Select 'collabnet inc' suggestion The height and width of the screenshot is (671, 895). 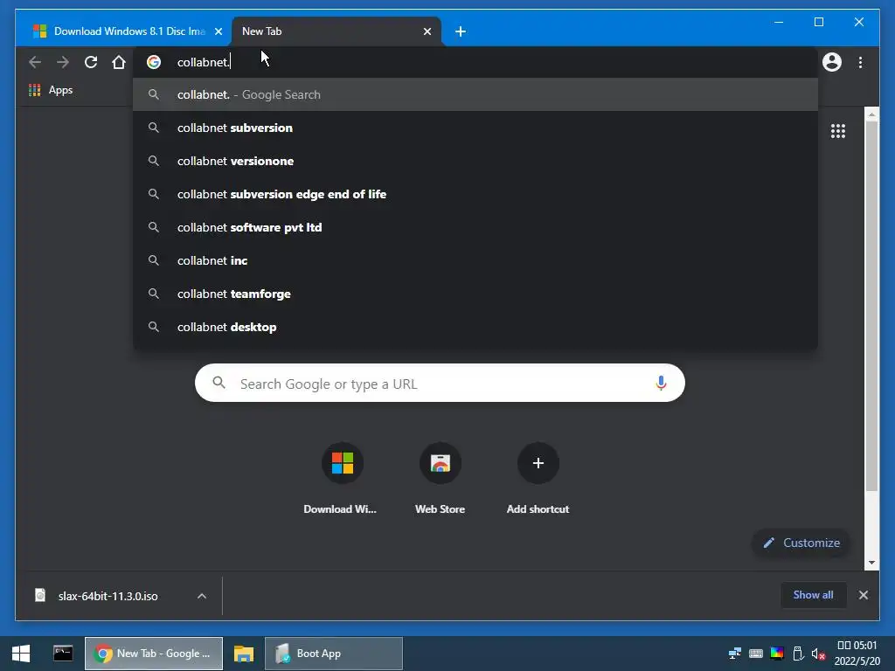tap(475, 260)
